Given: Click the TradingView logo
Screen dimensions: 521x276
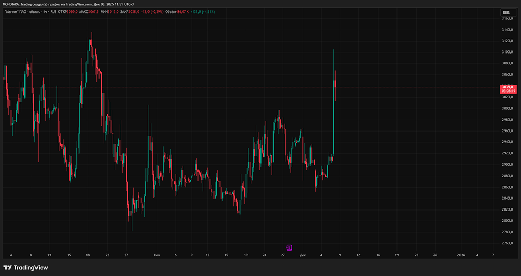Looking at the screenshot, I should pyautogui.click(x=26, y=267).
